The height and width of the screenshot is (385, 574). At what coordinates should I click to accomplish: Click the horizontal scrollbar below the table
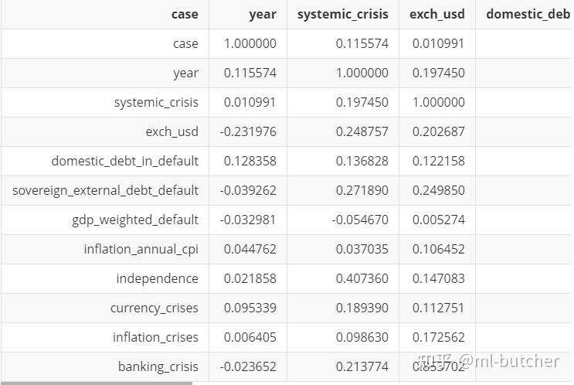(96, 383)
